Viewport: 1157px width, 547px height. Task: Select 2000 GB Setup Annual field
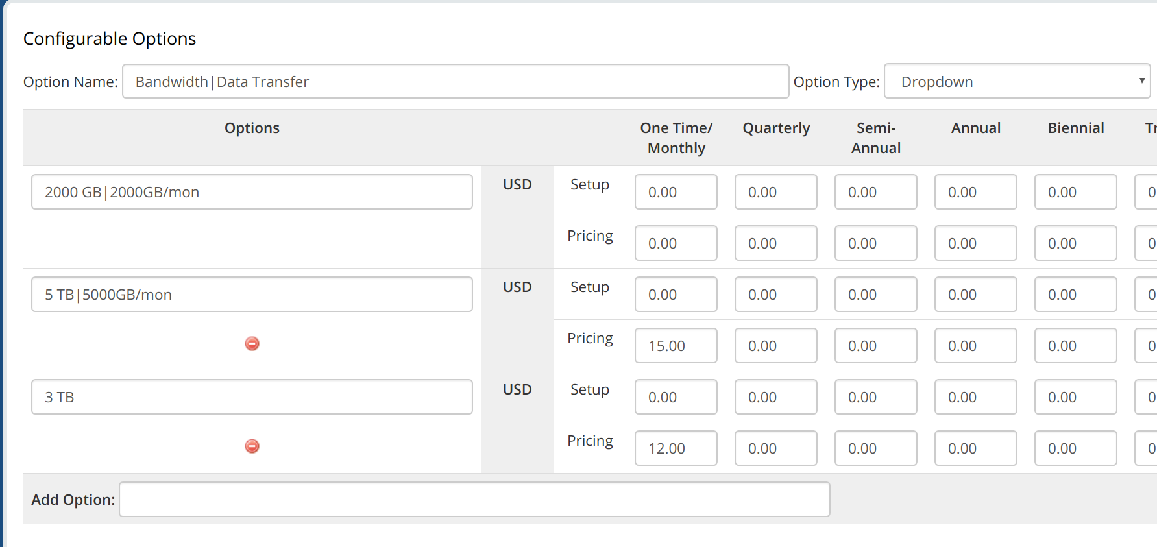pos(975,191)
